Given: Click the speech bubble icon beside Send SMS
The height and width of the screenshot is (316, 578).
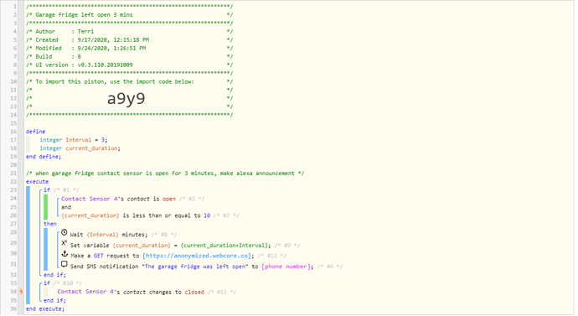Looking at the screenshot, I should click(x=65, y=264).
